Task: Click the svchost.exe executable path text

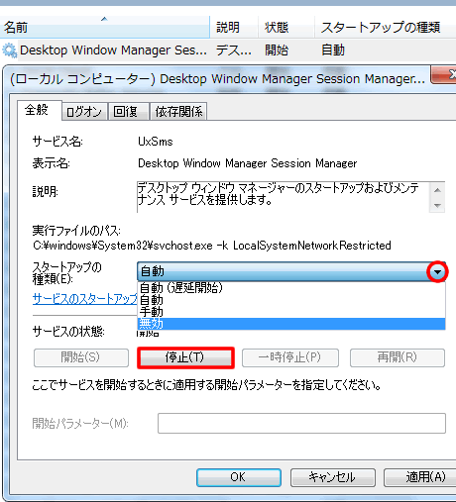Action: pyautogui.click(x=212, y=246)
